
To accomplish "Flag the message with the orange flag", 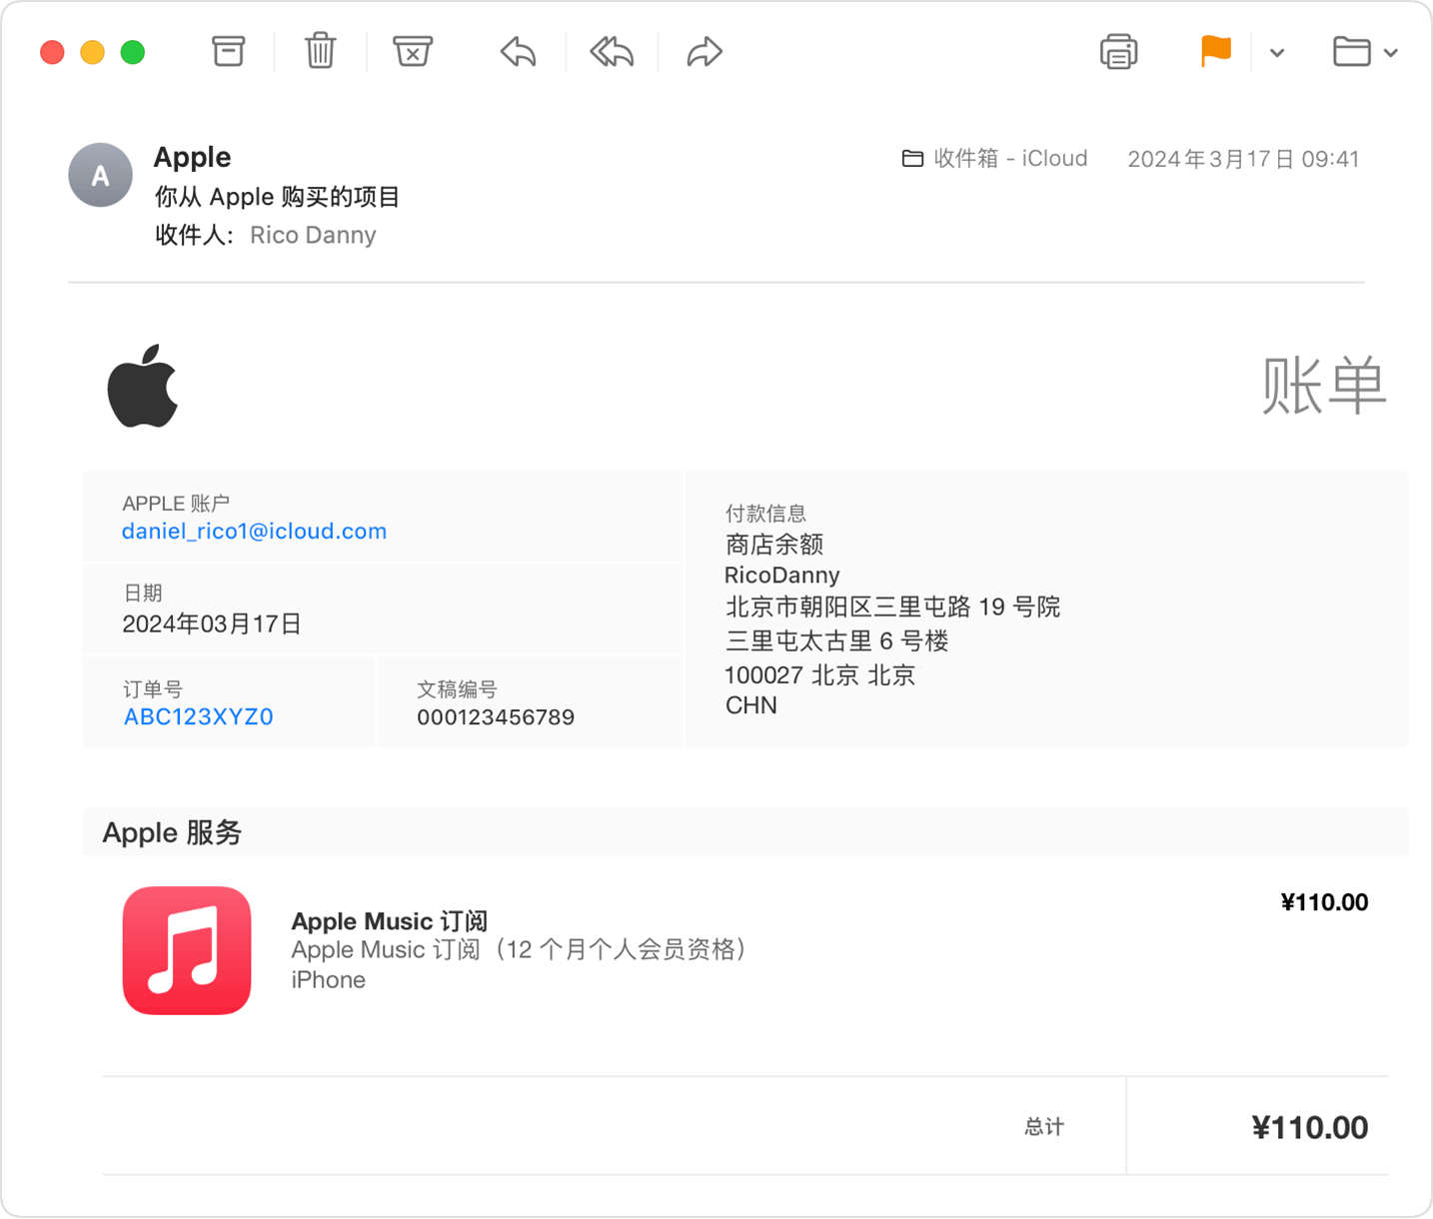I will [1216, 51].
